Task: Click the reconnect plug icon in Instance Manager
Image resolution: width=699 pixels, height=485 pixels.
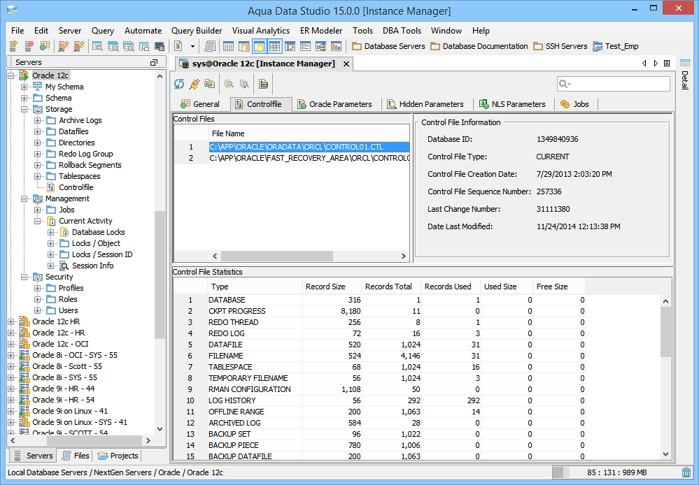Action: [x=195, y=84]
